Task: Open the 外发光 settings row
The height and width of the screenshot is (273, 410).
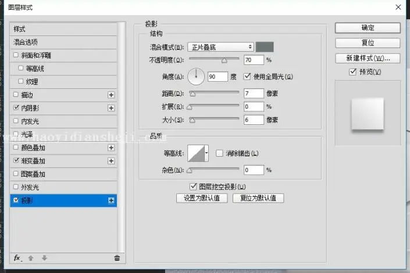Action: click(63, 187)
